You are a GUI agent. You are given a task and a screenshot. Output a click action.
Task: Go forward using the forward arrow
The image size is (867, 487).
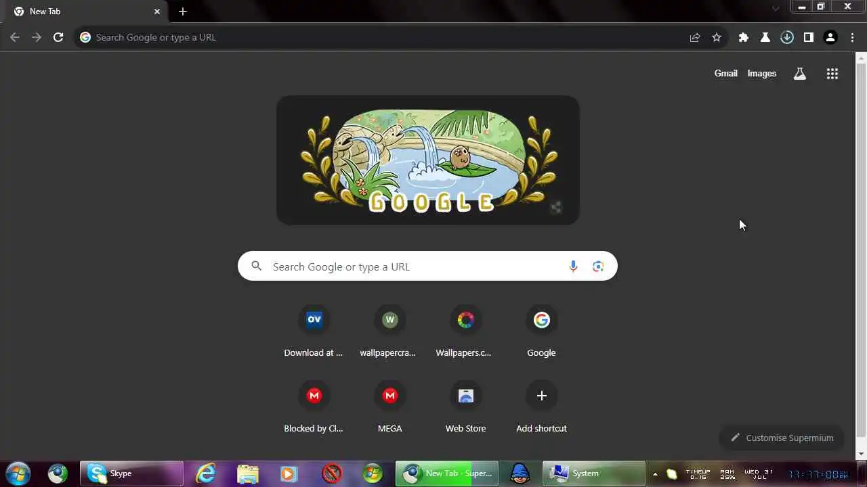click(x=37, y=37)
